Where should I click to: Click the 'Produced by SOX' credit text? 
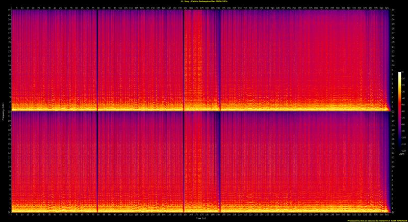[377, 220]
